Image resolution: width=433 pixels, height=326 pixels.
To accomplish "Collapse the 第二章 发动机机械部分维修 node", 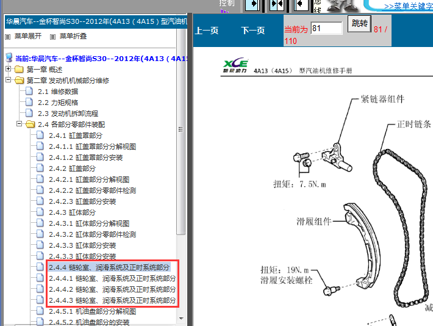I will pyautogui.click(x=9, y=80).
